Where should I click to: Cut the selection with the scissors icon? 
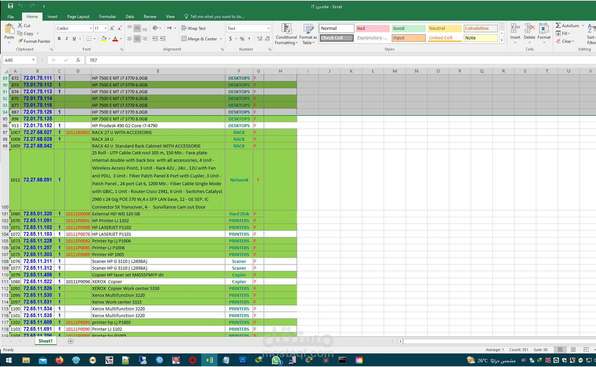click(20, 25)
